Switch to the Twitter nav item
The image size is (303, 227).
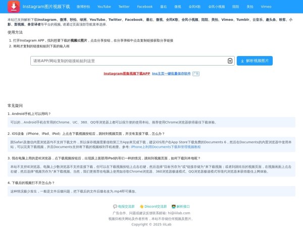tap(124, 7)
